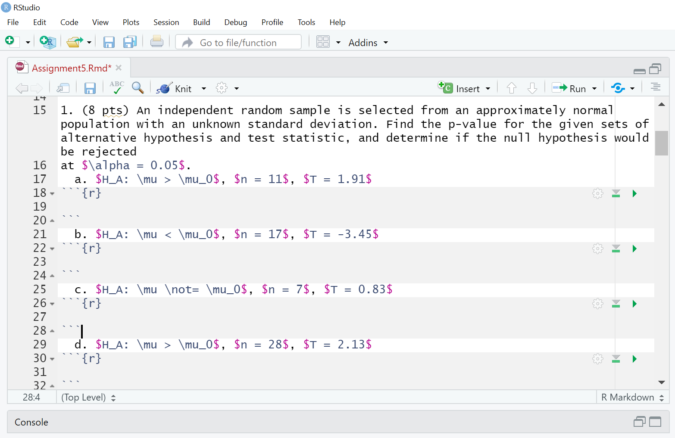Maximize the Console pane
The image size is (675, 438).
[655, 422]
